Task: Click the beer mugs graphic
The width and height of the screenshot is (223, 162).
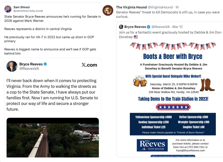Action: coord(140,82)
